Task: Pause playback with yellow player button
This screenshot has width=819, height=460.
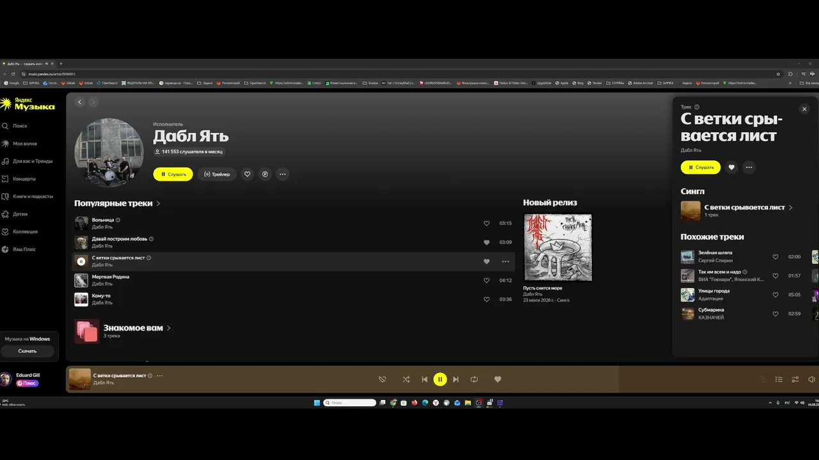Action: (x=440, y=379)
